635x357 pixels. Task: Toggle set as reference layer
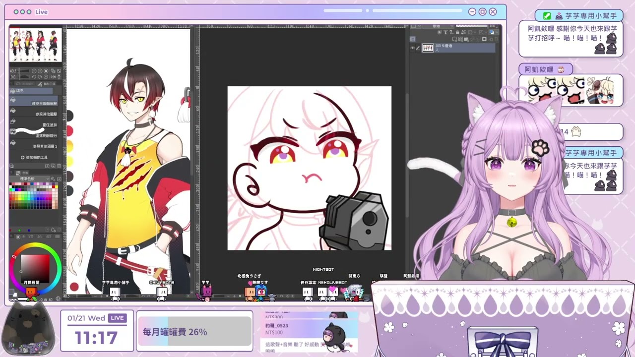[445, 32]
